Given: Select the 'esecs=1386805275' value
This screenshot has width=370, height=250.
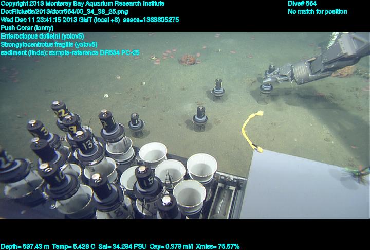Looking at the screenshot, I should pyautogui.click(x=151, y=20).
